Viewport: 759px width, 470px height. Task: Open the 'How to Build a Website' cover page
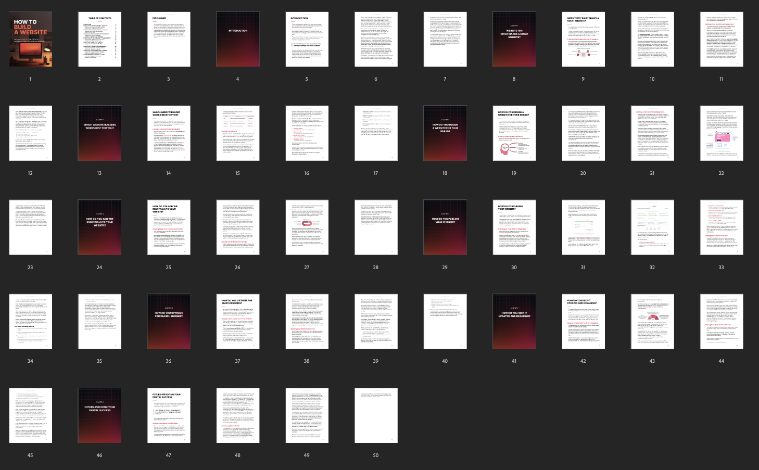30,40
